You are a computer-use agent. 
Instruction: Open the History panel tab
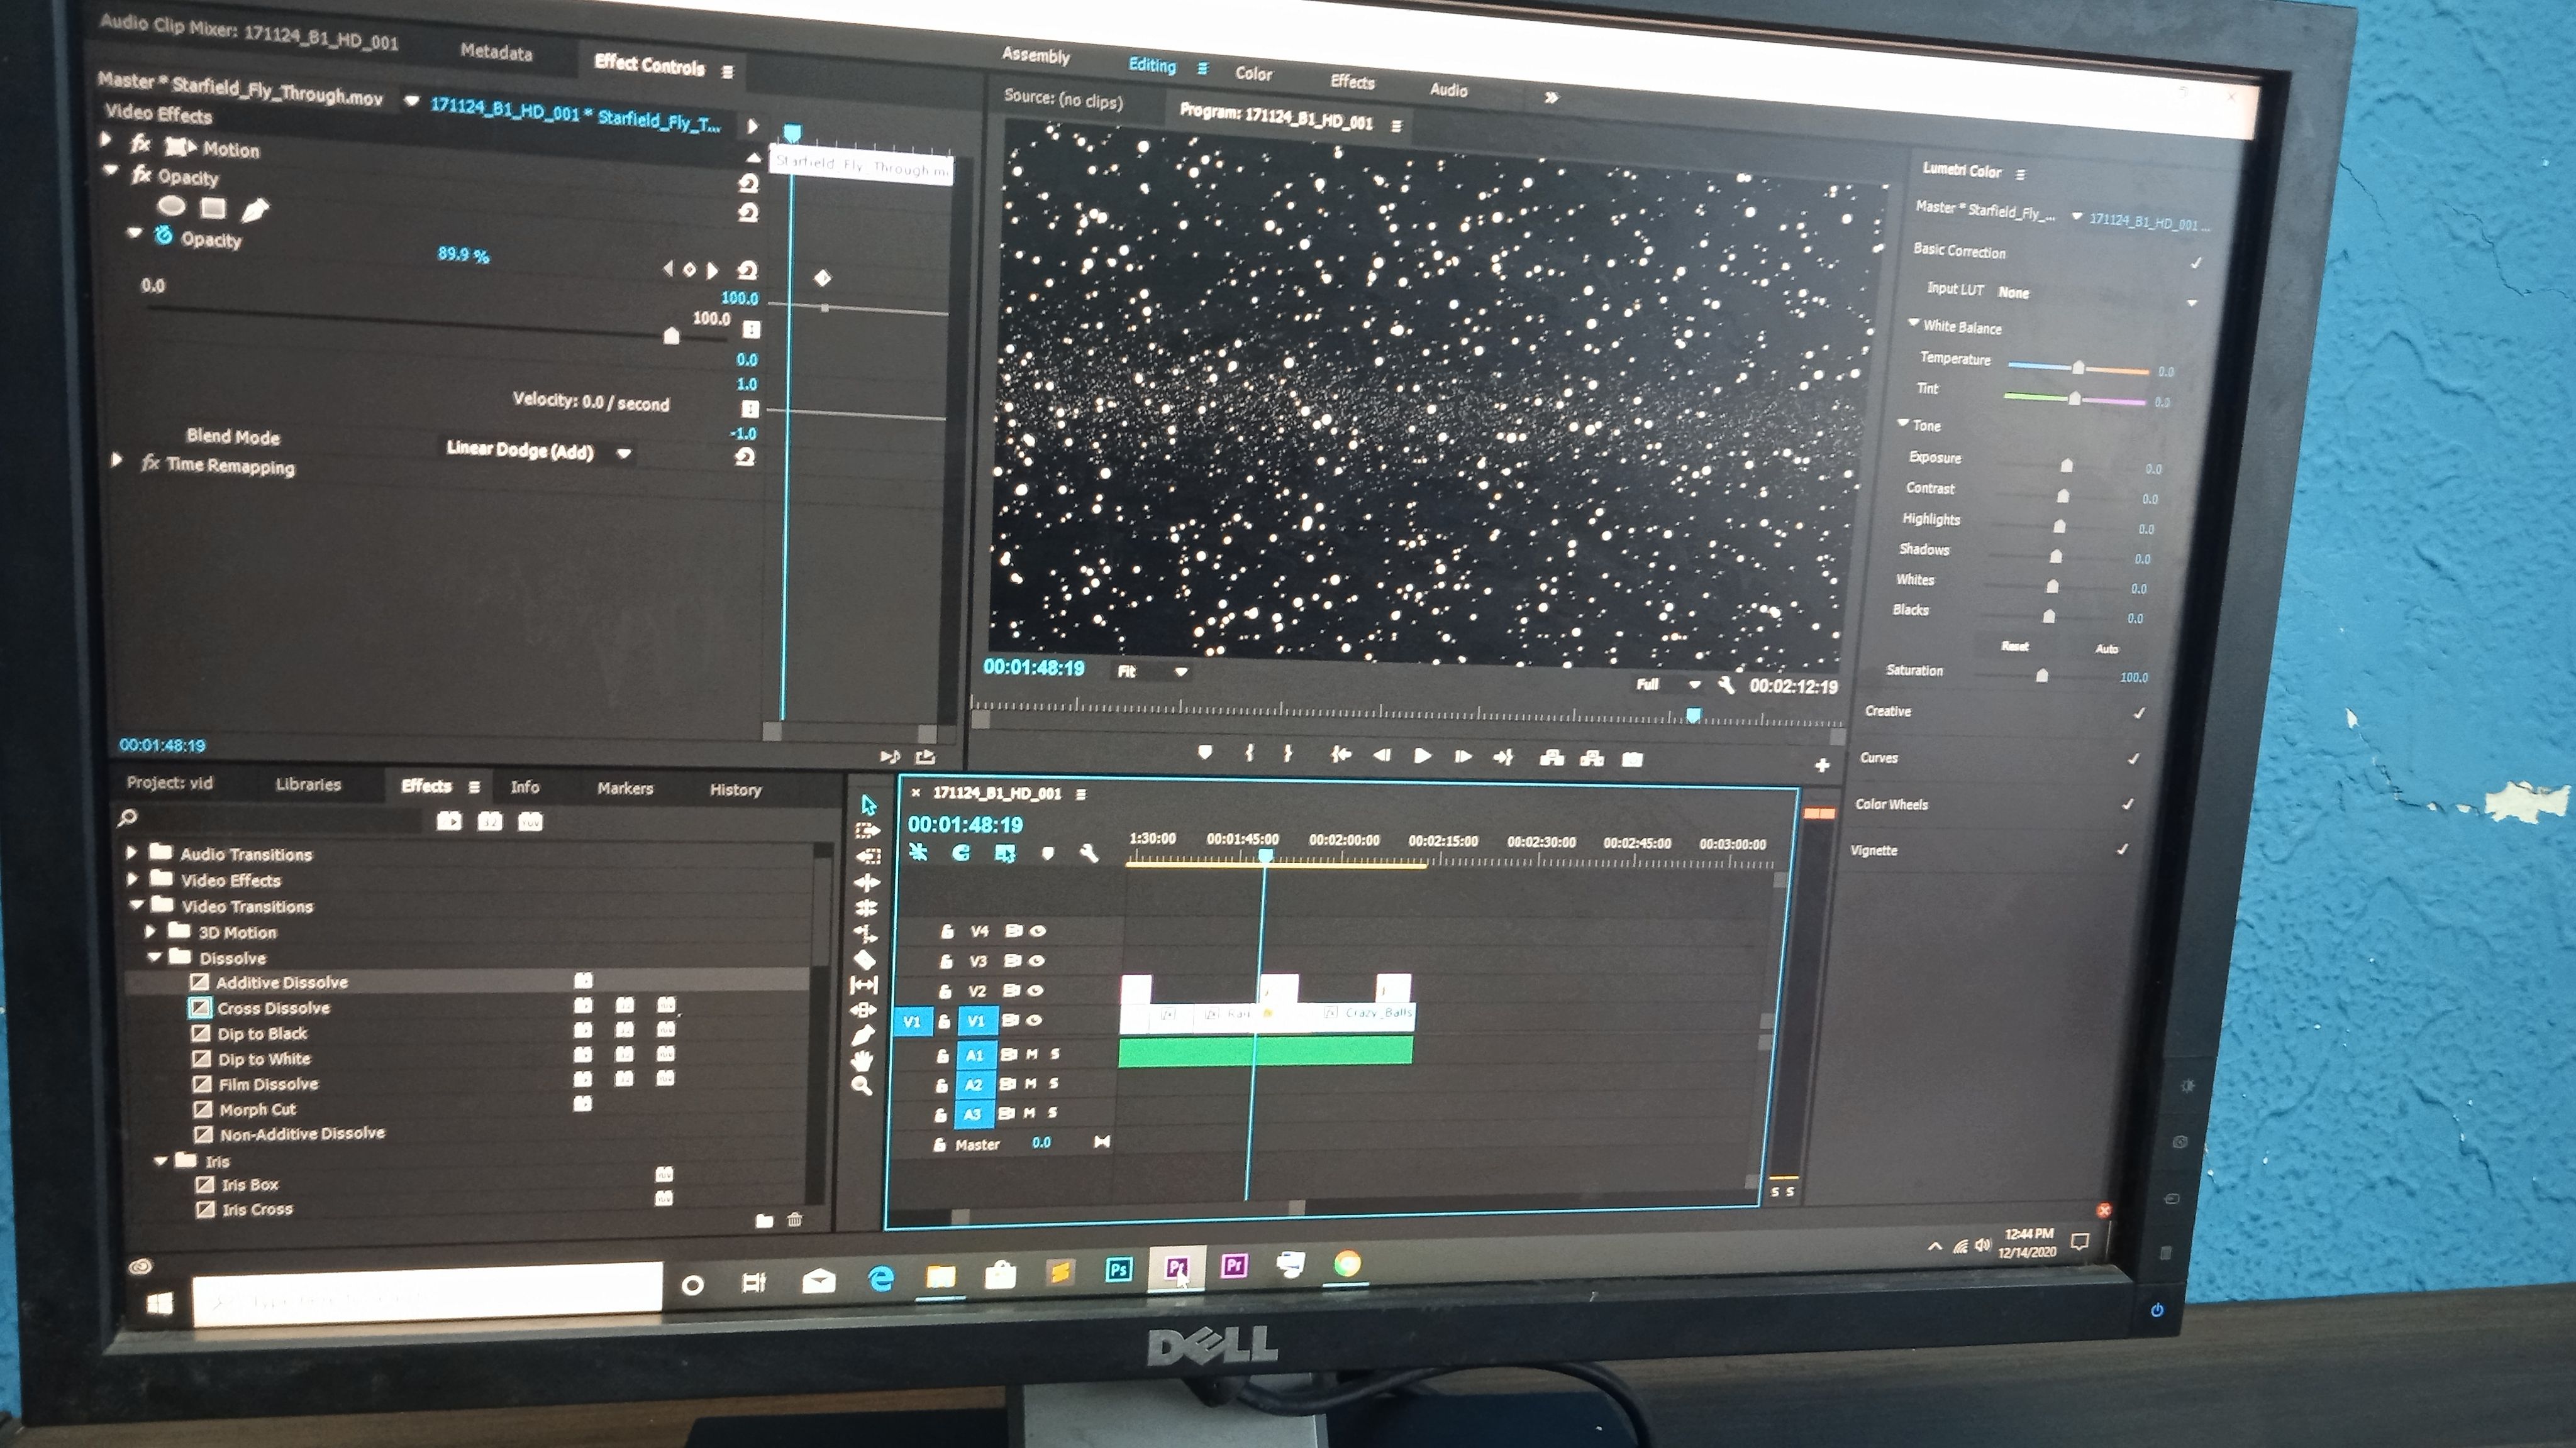click(x=735, y=789)
